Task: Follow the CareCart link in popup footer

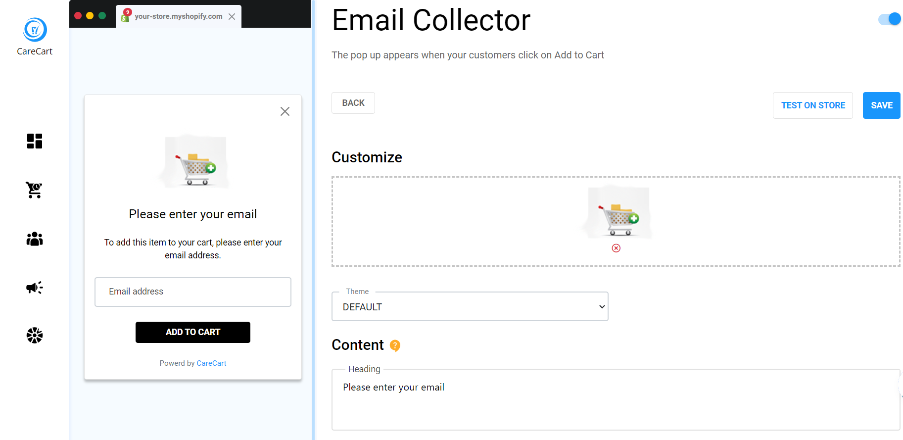Action: pyautogui.click(x=211, y=363)
